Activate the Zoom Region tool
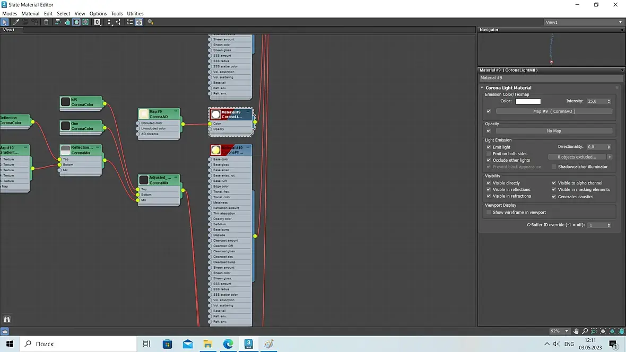The height and width of the screenshot is (352, 626). (x=594, y=331)
